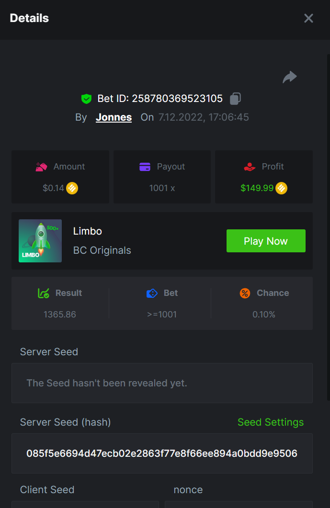Copy the Bet ID using copy icon
The width and height of the screenshot is (330, 508).
click(235, 99)
